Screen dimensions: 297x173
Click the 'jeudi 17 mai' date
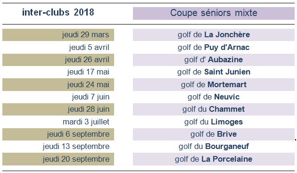pyautogui.click(x=88, y=72)
